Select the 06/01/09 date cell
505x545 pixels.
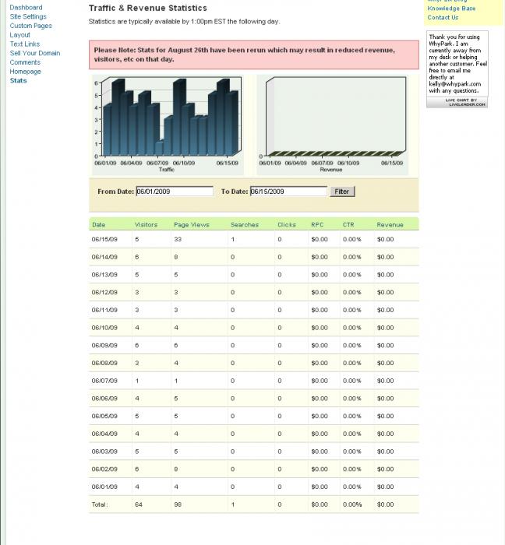[x=104, y=487]
